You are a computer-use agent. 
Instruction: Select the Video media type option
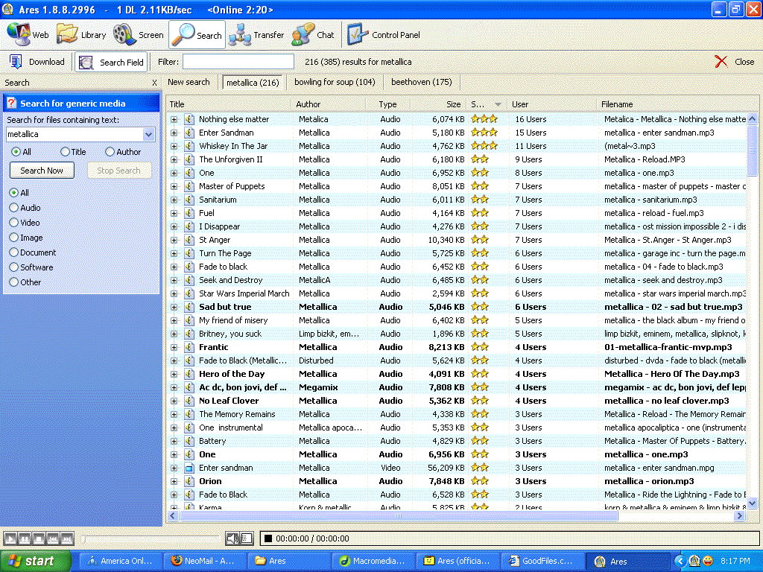pos(14,223)
